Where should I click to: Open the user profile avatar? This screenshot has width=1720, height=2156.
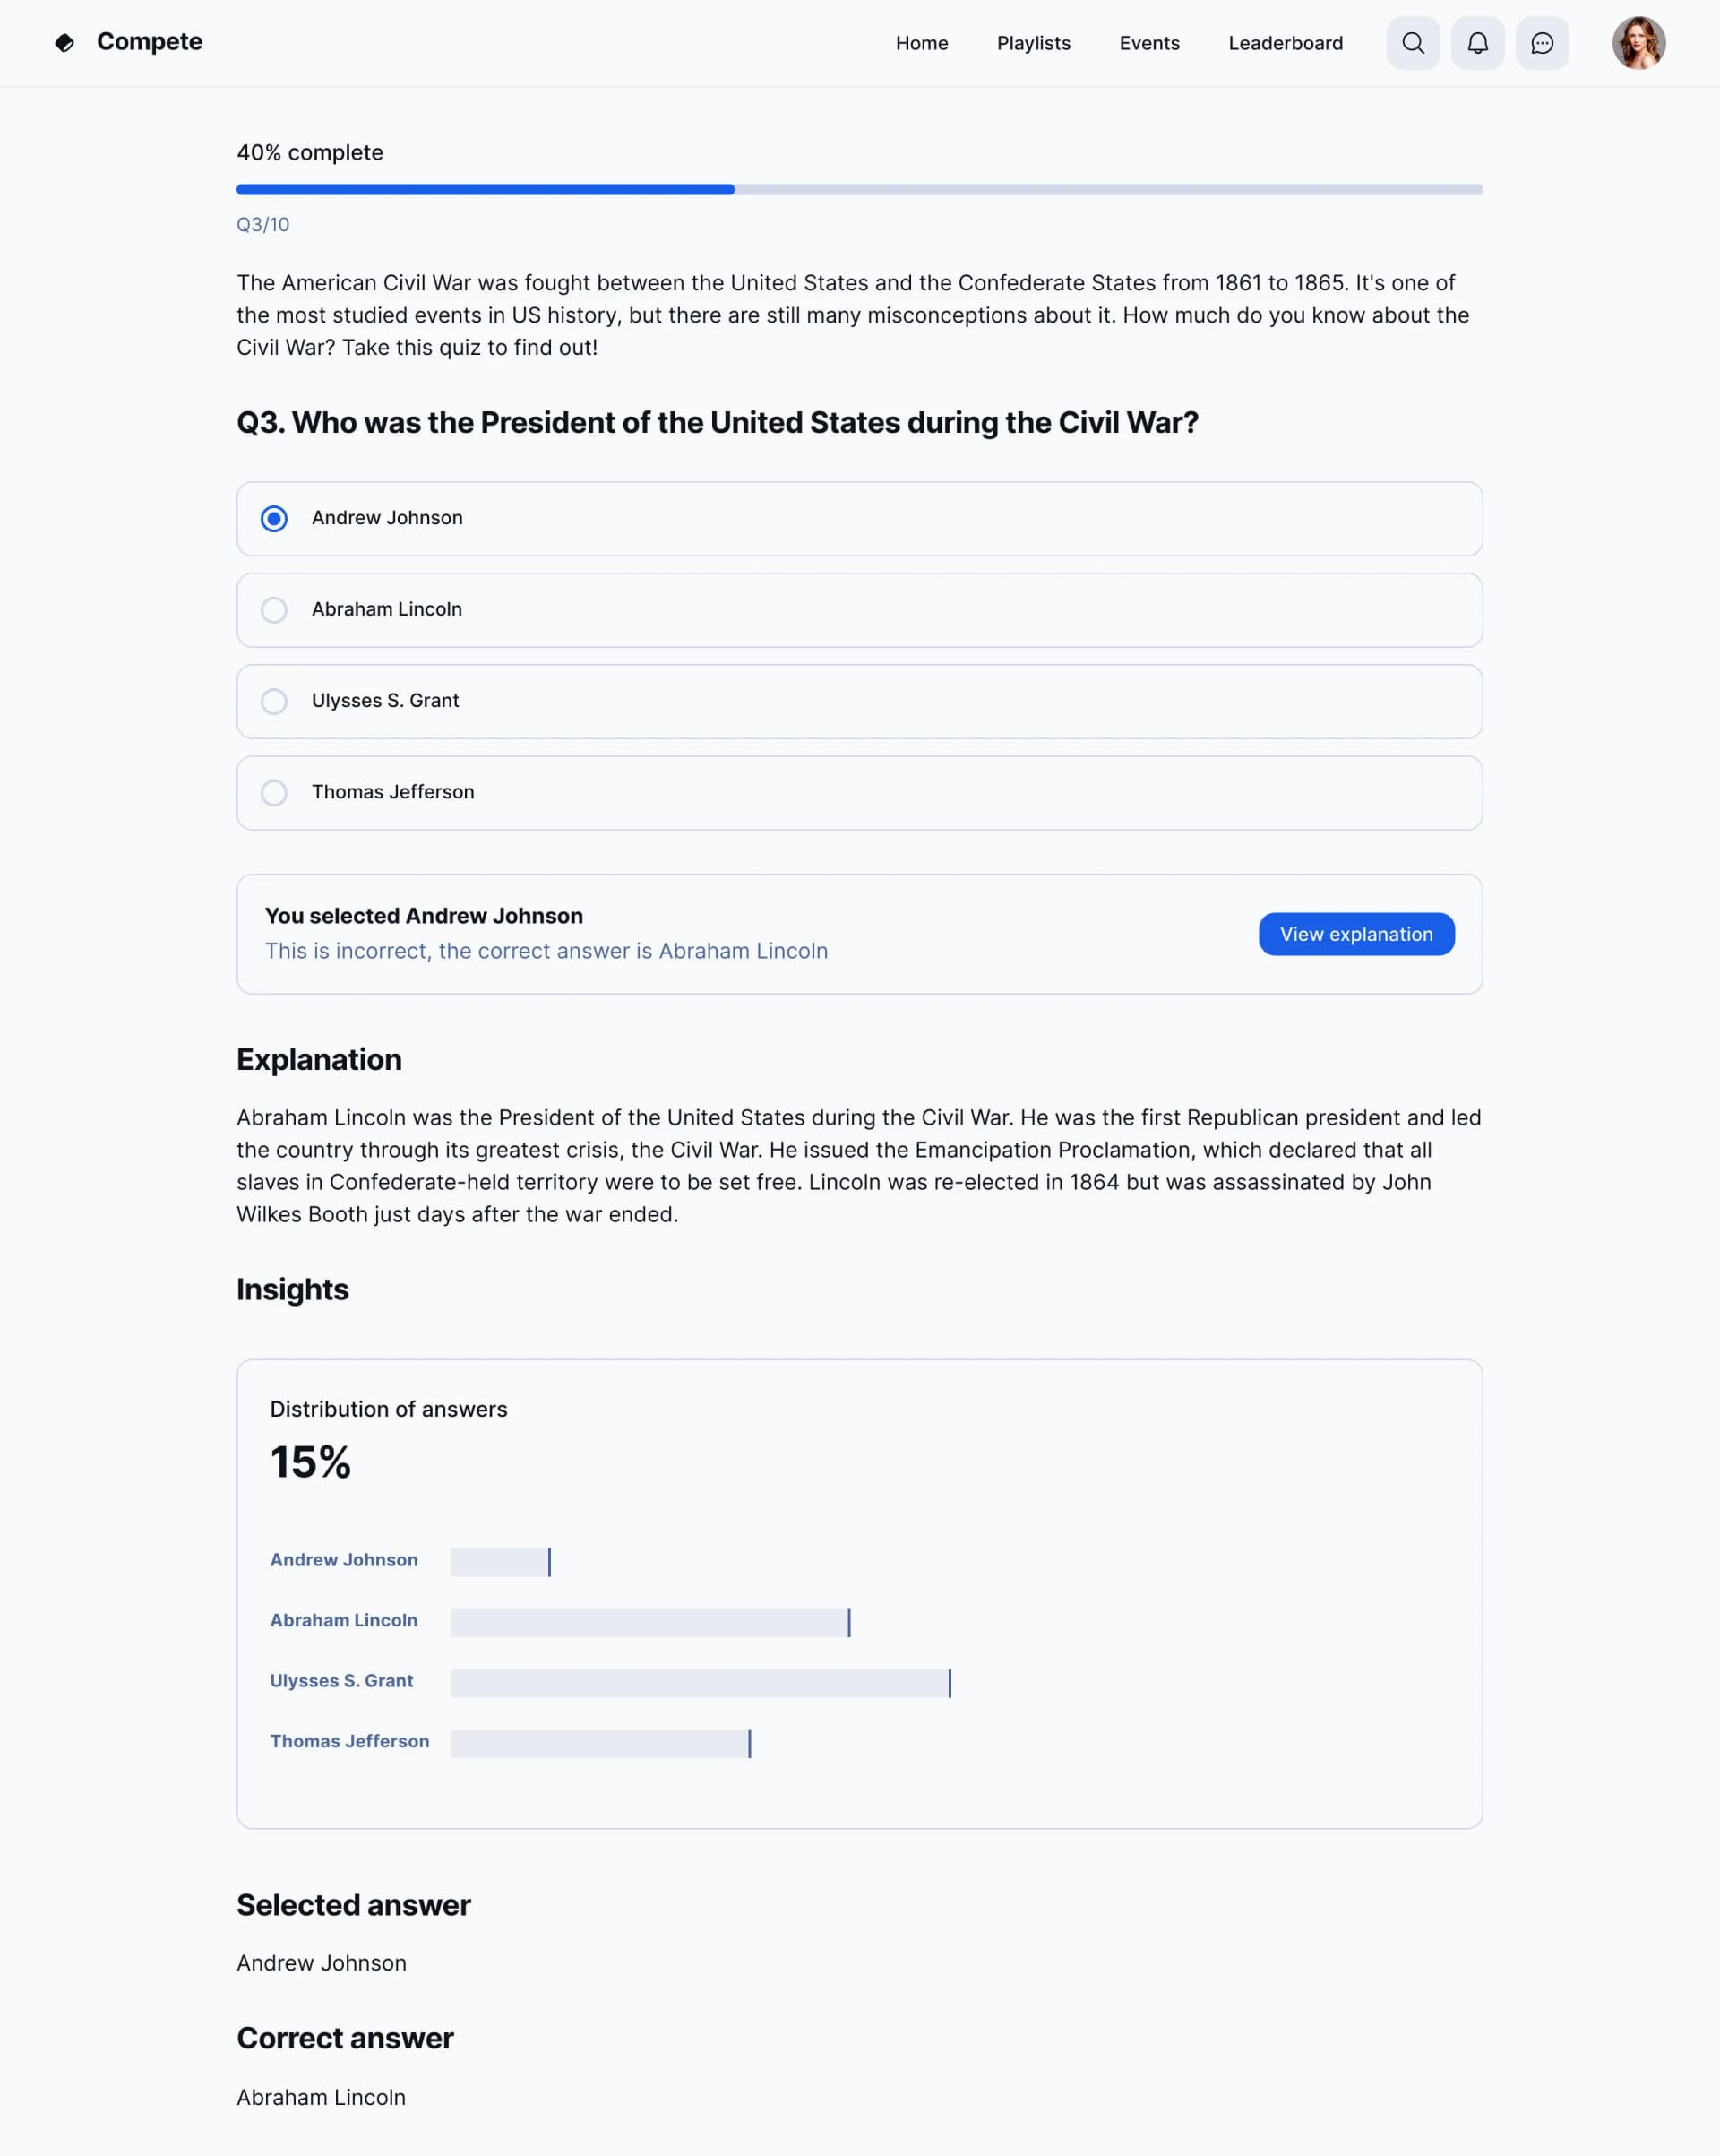[1637, 43]
